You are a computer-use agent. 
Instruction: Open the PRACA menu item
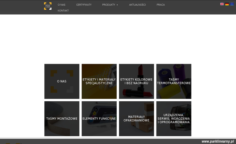[161, 5]
